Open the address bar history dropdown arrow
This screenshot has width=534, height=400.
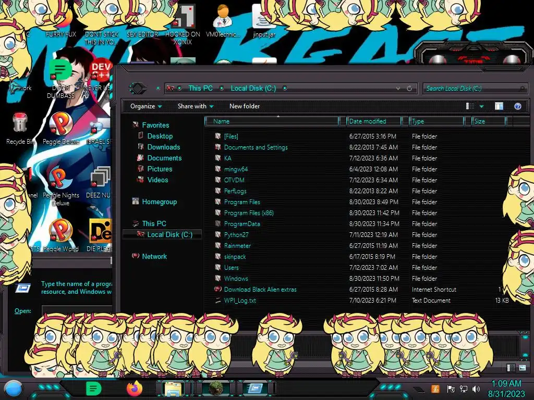pos(398,89)
